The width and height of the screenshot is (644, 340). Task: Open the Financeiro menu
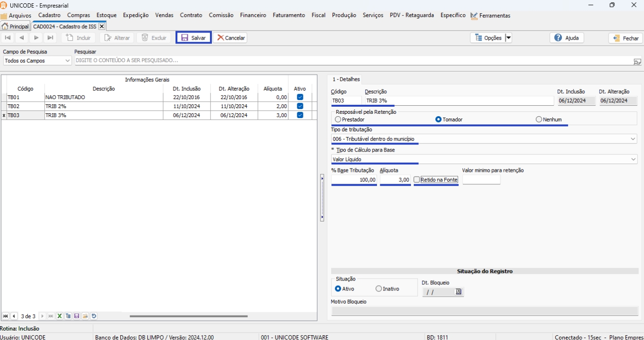253,15
